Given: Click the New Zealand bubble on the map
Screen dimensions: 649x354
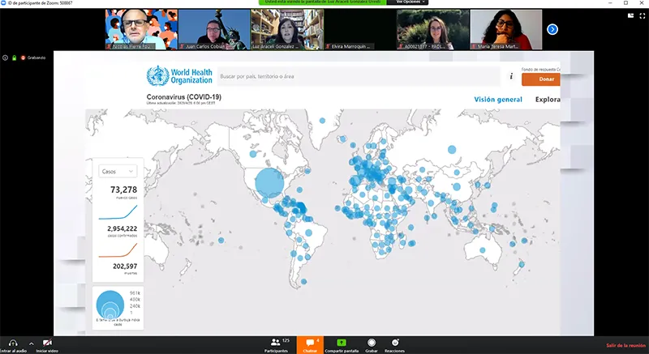Looking at the screenshot, I should tap(522, 264).
